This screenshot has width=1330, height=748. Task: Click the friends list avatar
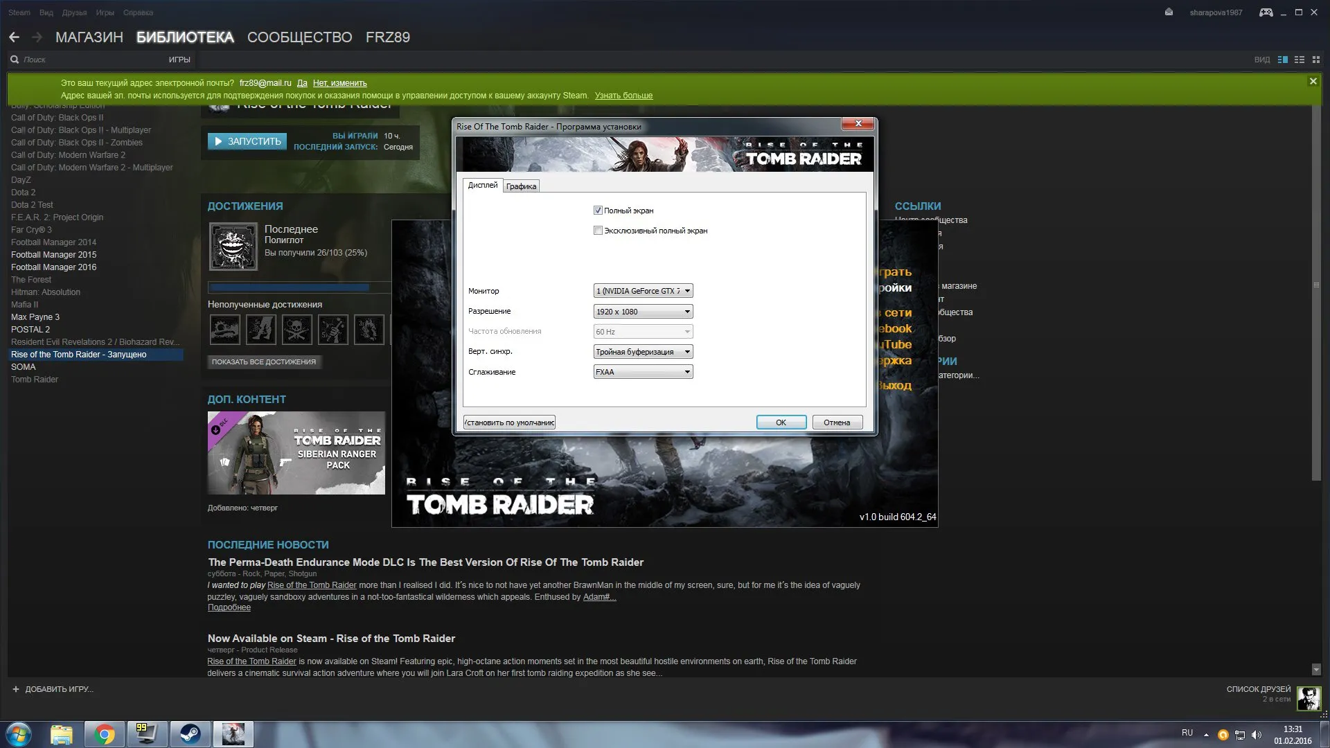tap(1309, 698)
